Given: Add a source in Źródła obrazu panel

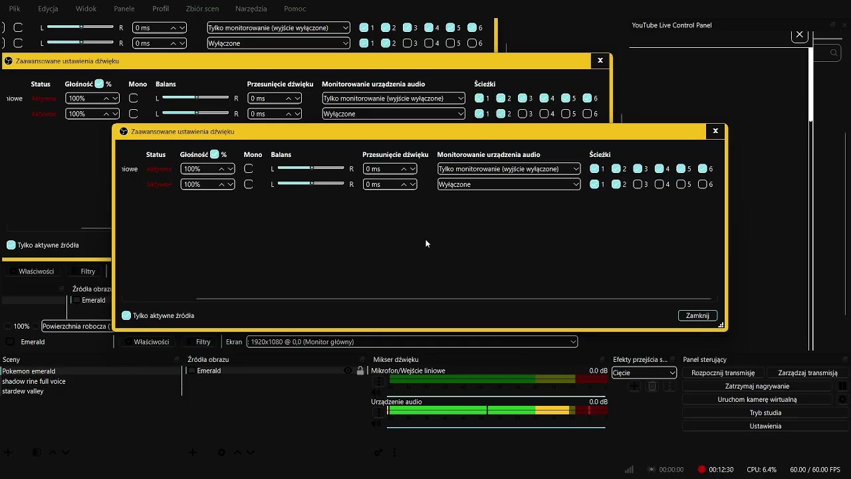Looking at the screenshot, I should pos(192,452).
